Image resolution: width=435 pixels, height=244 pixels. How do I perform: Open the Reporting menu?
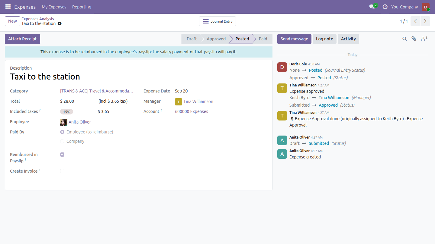point(82,7)
